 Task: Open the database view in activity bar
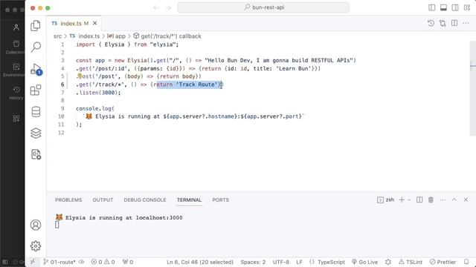point(36,112)
